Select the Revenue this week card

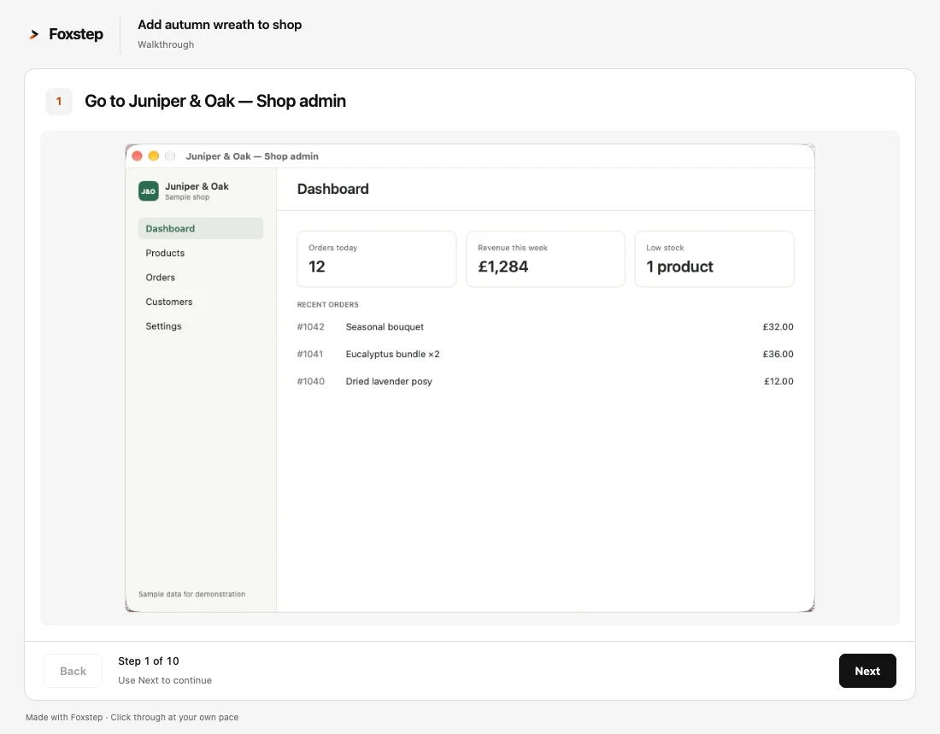click(545, 259)
